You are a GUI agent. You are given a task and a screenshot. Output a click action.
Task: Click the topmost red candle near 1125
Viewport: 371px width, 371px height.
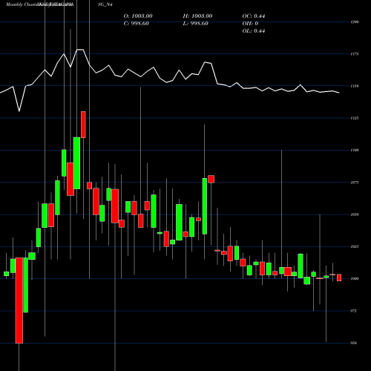point(83,125)
